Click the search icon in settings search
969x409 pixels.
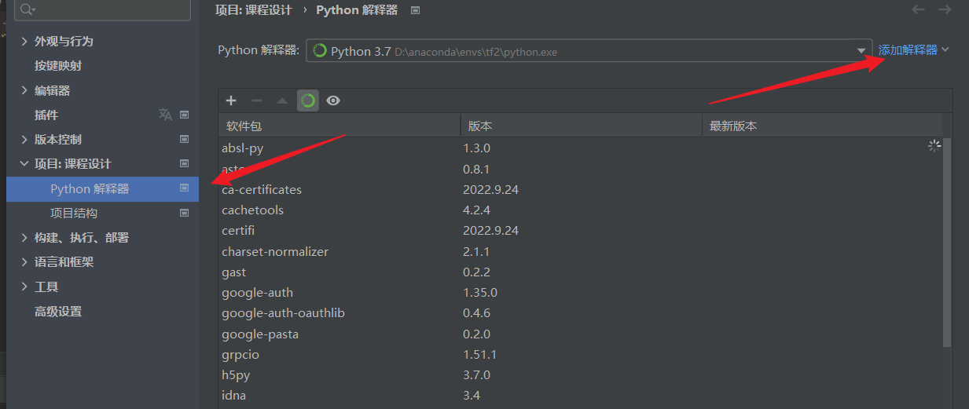coord(28,9)
